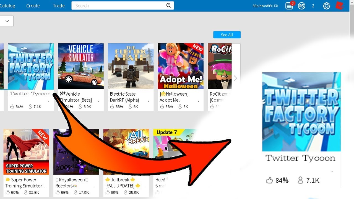
Task: Click the next games carousel arrow
Action: [x=235, y=78]
